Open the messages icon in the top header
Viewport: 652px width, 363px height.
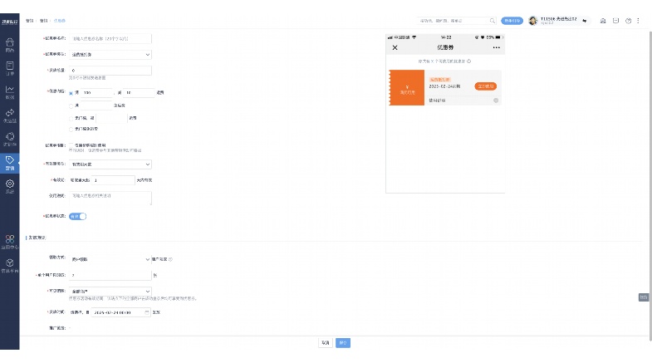pos(615,21)
